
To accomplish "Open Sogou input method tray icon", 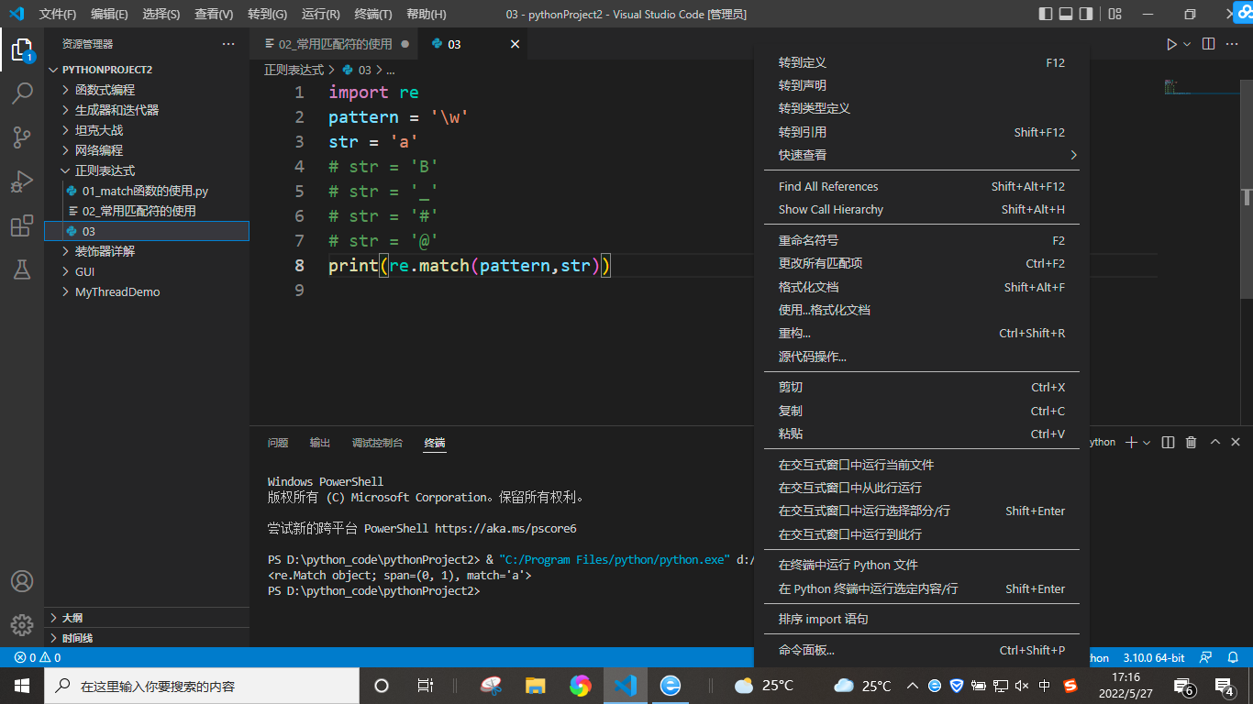I will 1070,686.
